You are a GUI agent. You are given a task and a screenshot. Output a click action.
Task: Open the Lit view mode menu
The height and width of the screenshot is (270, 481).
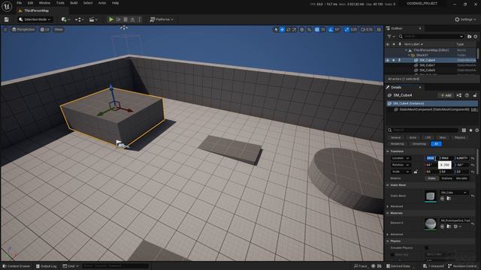click(45, 29)
